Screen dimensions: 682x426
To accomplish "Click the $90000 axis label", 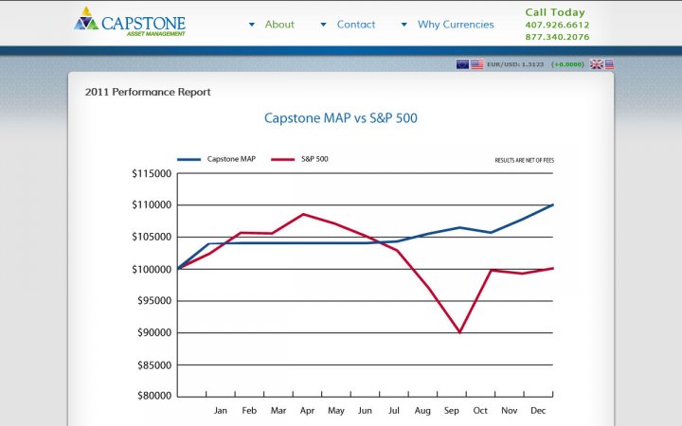I will click(154, 333).
